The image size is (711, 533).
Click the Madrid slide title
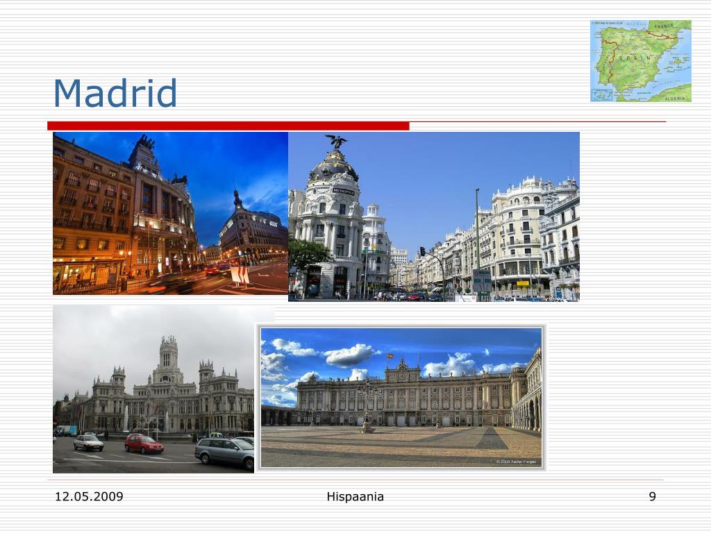[115, 93]
